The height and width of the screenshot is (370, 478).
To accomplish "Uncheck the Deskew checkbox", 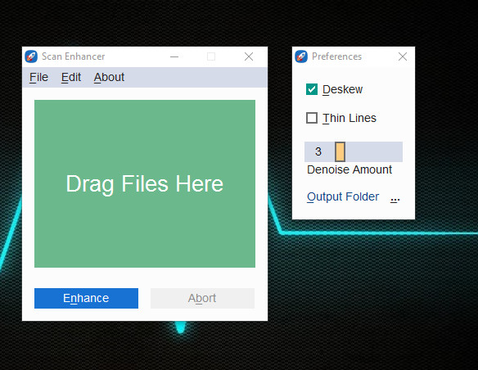I will click(x=312, y=89).
